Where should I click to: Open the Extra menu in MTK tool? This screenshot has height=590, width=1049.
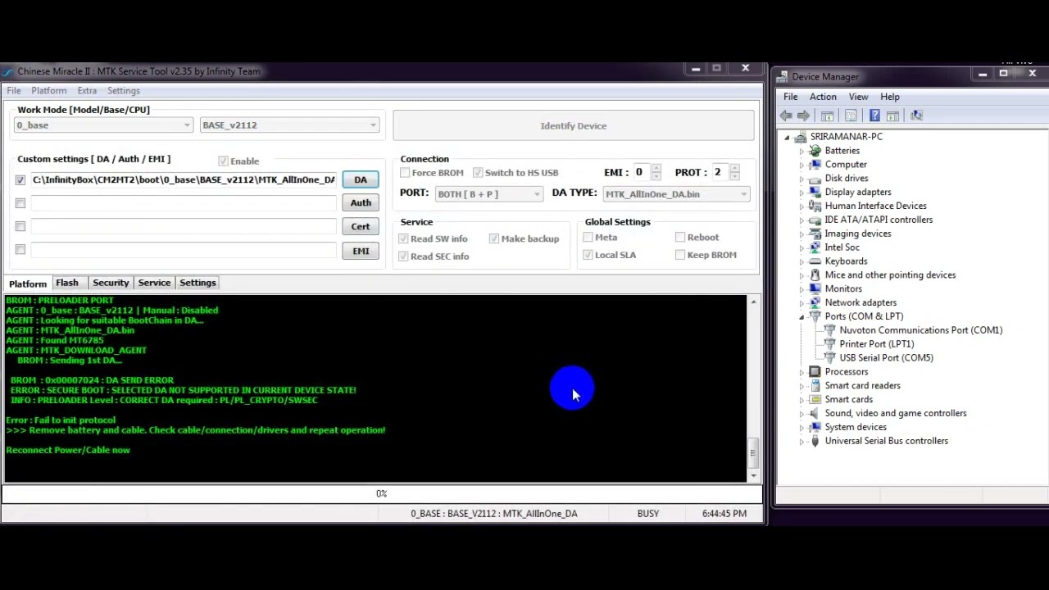coord(87,91)
